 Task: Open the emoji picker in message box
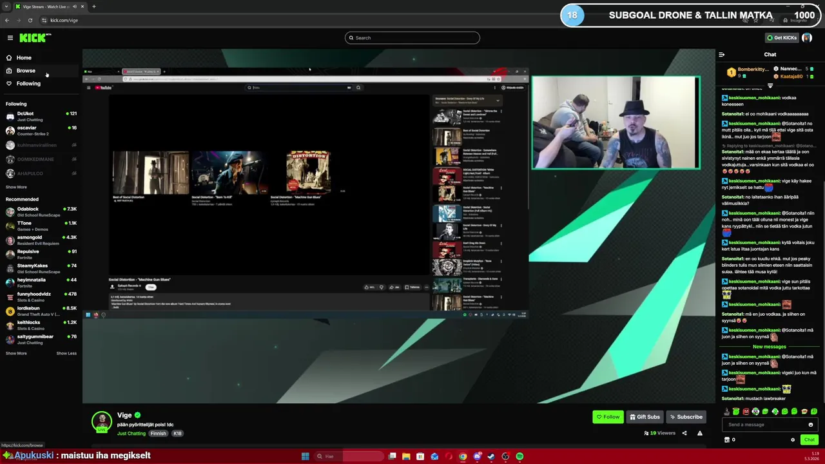811,425
